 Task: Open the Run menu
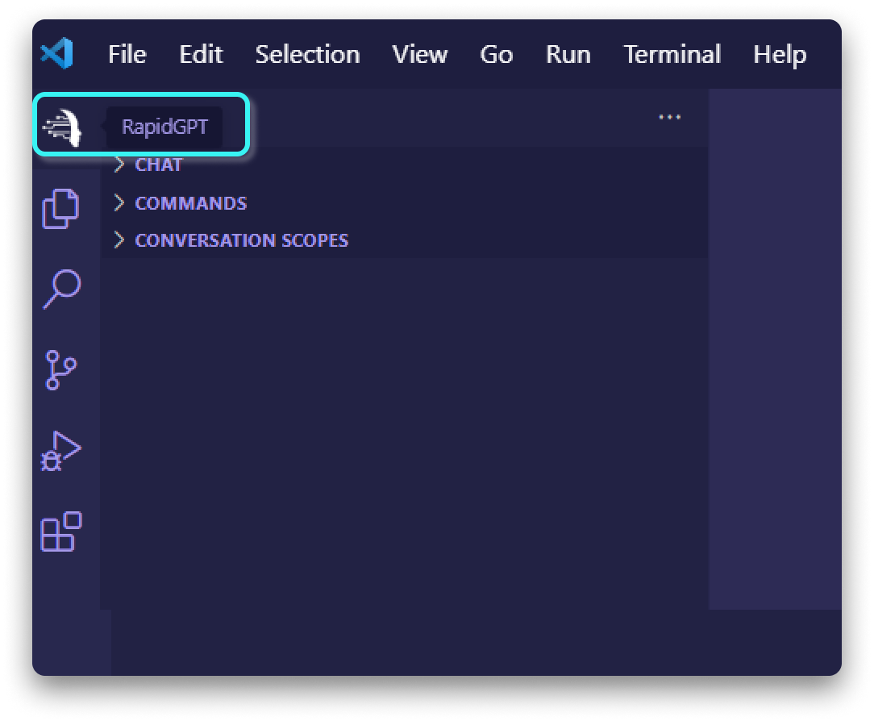click(568, 54)
